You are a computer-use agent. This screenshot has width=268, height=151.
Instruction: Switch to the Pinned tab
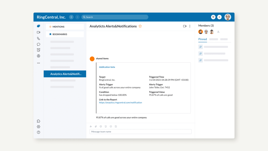coord(203,39)
